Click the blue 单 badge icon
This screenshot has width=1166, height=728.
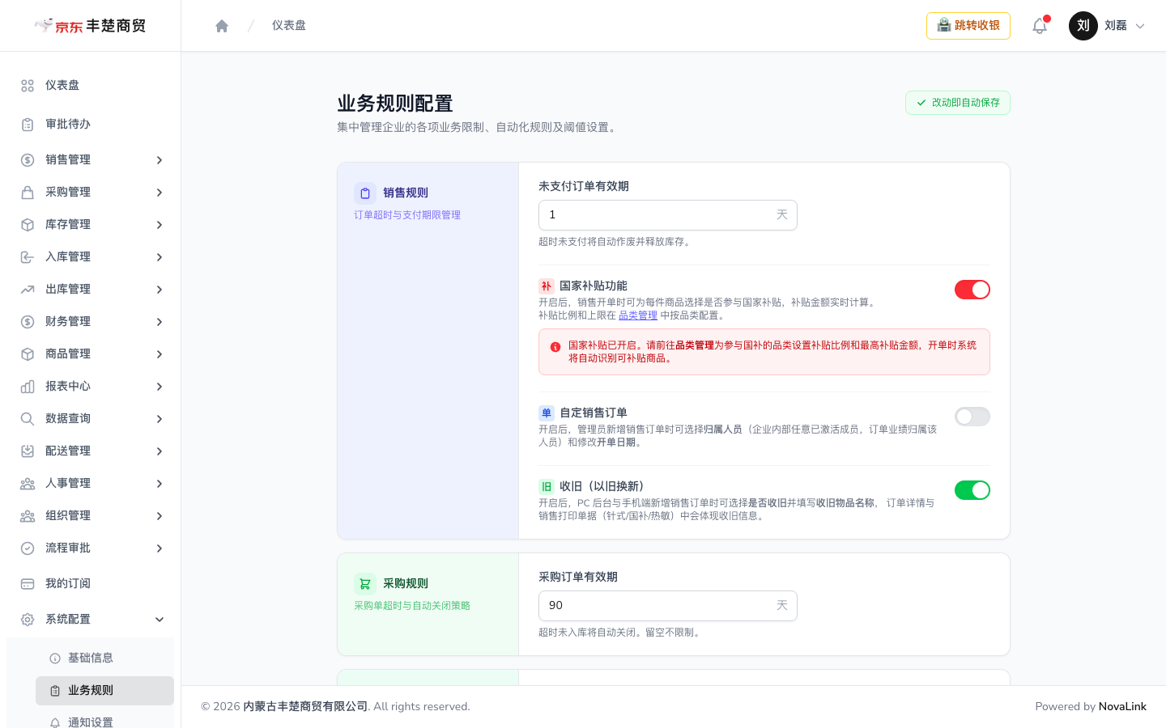547,413
